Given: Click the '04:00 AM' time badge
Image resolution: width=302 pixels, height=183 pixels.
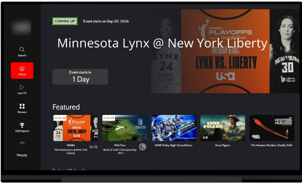Looking at the screenshot, I should pos(60,118).
